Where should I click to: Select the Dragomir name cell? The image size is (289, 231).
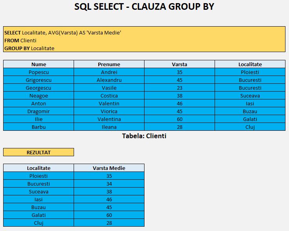click(38, 111)
